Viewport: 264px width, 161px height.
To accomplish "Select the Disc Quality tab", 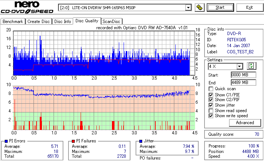I will point(87,21).
